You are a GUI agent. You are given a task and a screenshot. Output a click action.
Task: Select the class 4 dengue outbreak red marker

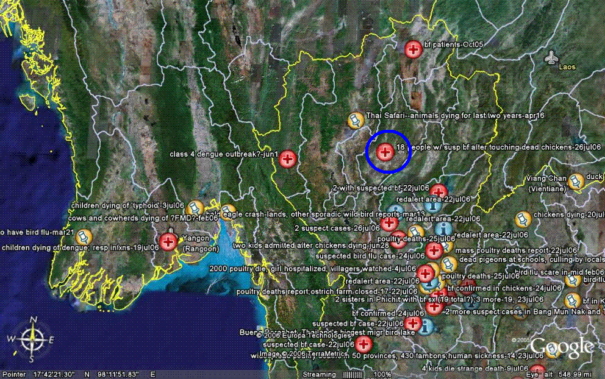(x=288, y=159)
